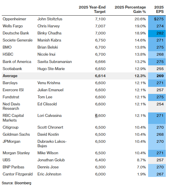This screenshot has width=172, height=189.
Task: Click Cantor Fitzgerald's 1.9% gain value
Action: pos(141,174)
